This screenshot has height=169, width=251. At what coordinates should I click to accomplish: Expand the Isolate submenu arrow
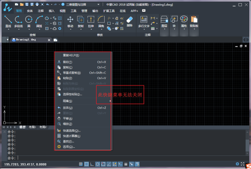pos(110,101)
